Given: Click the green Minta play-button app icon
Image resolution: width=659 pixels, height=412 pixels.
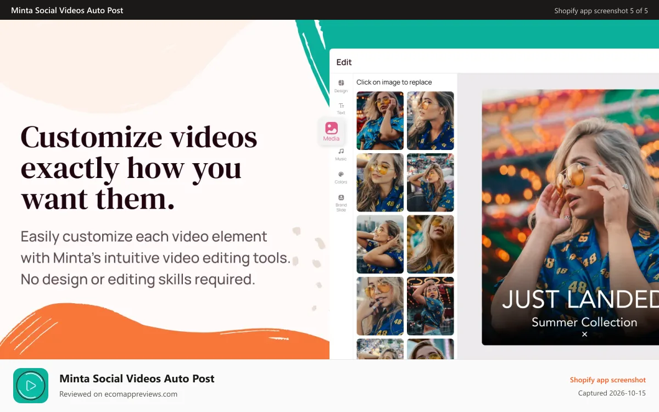Looking at the screenshot, I should [x=31, y=386].
